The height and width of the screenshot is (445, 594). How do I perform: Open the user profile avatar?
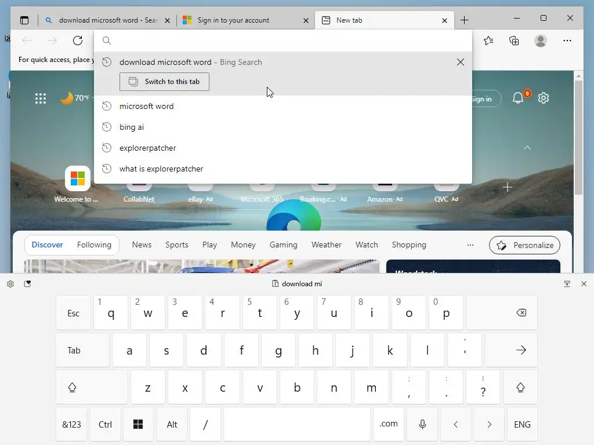[541, 41]
